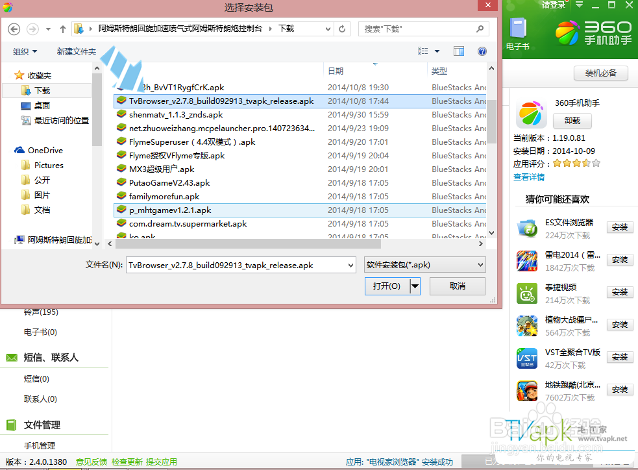
Task: Refresh the 下载 folder listing
Action: [342, 29]
